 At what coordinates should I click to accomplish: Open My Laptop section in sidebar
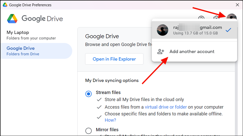(36, 35)
